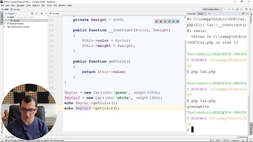
Task: Open UTF-8 encoding selector
Action: click(226, 140)
